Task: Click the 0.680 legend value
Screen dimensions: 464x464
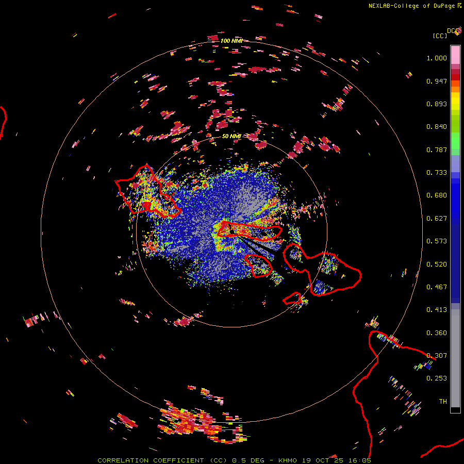Action: pos(437,195)
